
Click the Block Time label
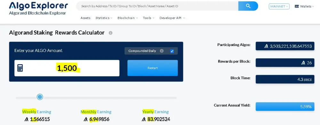point(240,78)
